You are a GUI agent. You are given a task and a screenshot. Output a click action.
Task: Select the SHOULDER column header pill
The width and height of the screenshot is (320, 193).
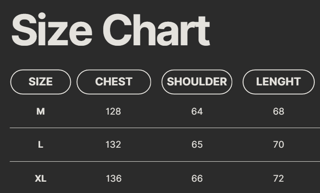click(197, 82)
